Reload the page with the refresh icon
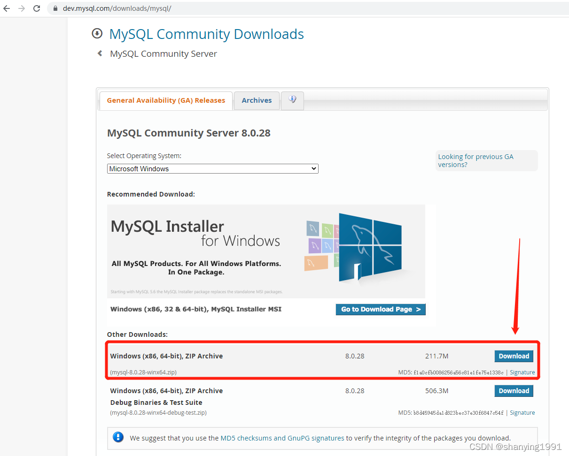 [x=37, y=8]
